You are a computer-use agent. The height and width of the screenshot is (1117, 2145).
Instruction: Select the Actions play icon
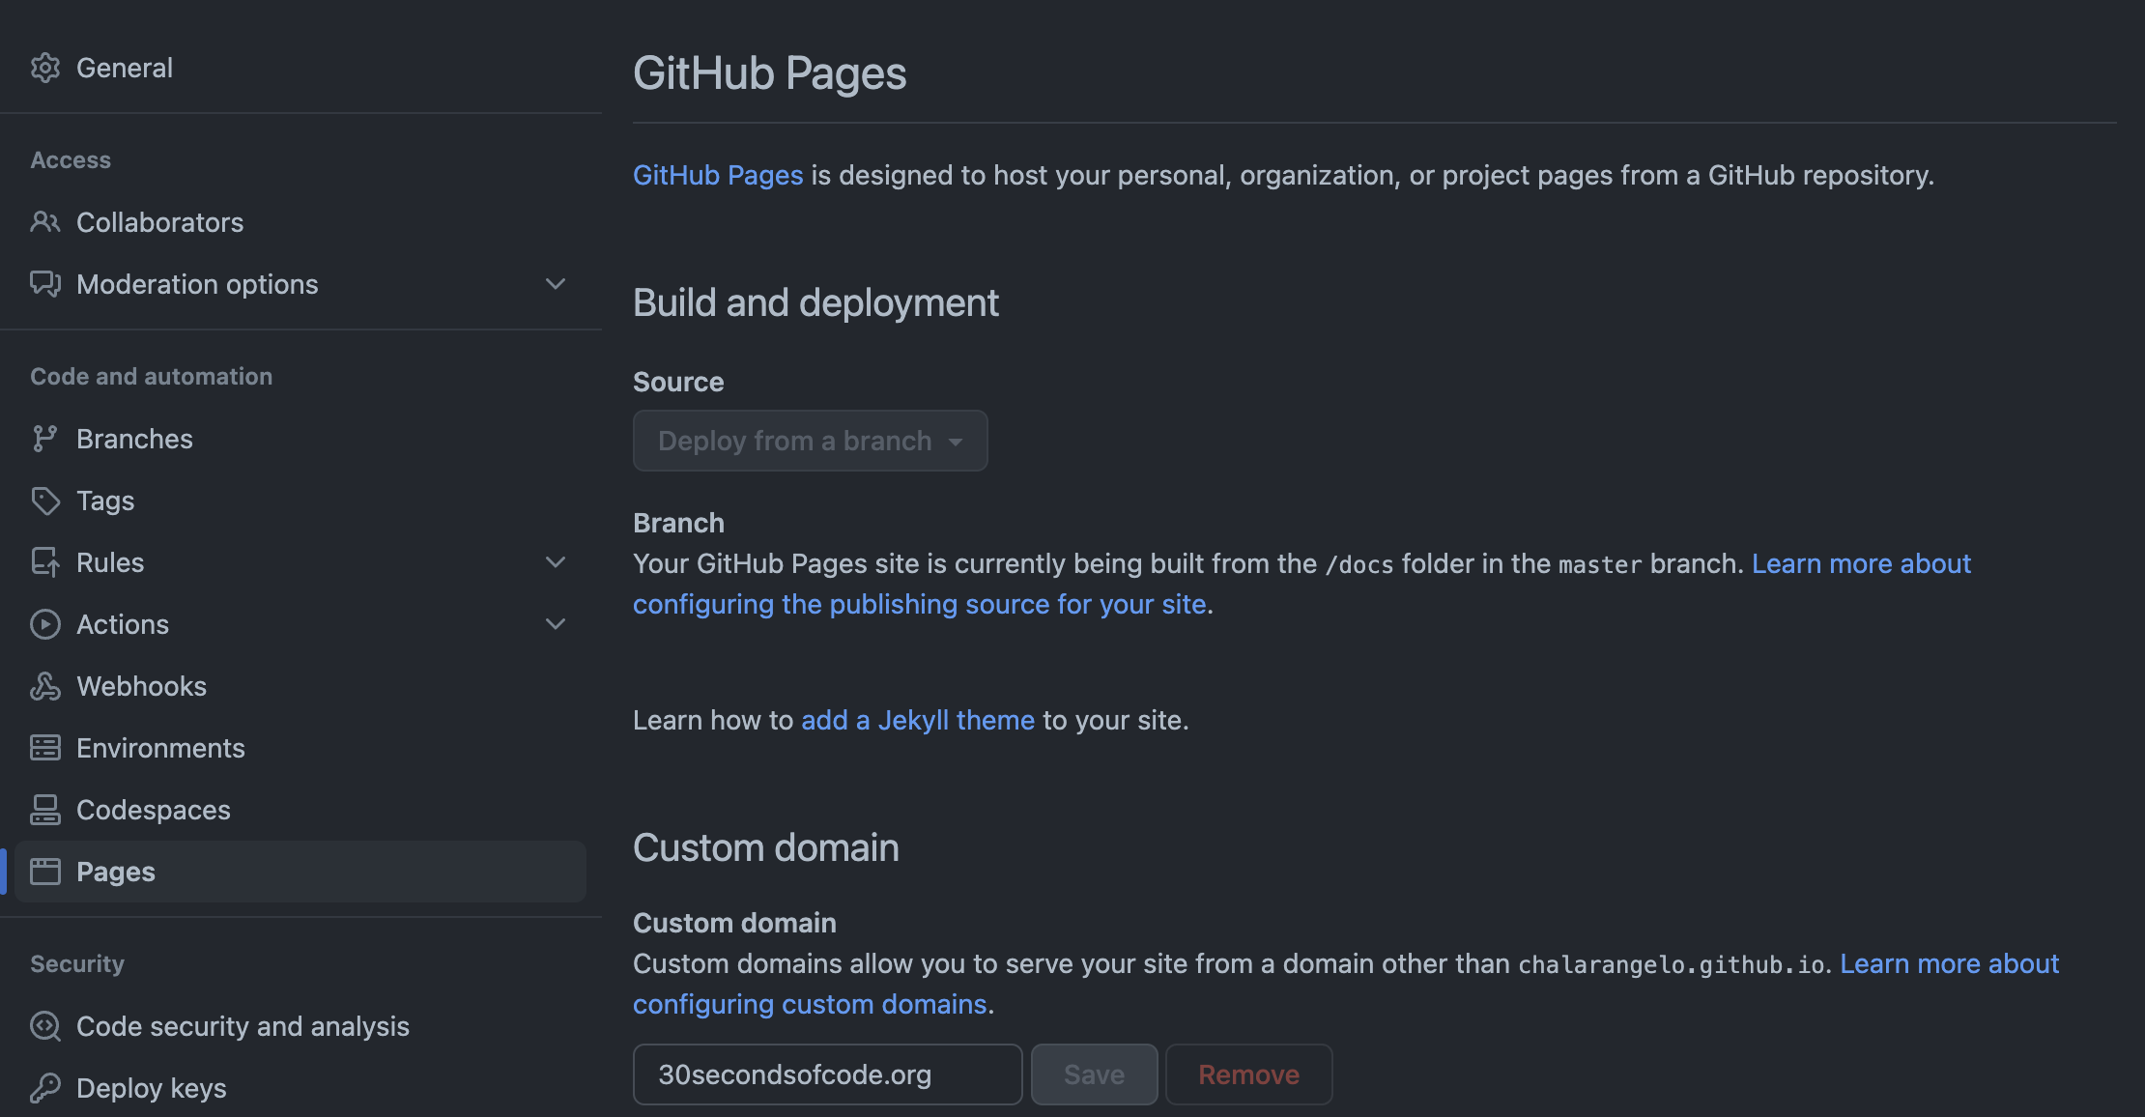click(x=44, y=624)
